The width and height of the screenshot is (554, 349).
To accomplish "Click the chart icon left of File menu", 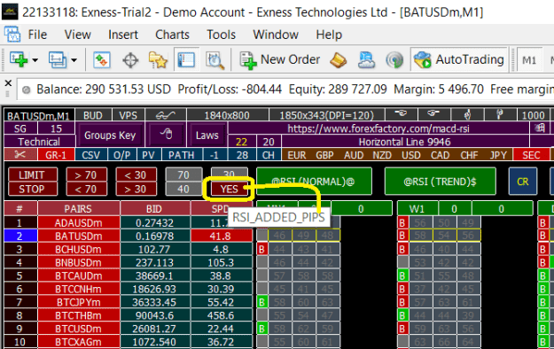I will (x=12, y=35).
